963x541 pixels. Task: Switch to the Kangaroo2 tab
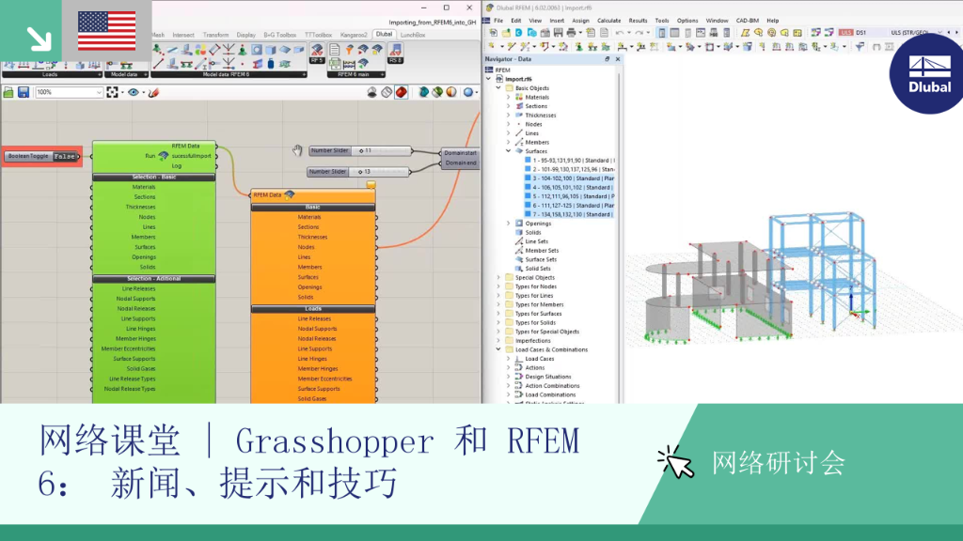click(354, 35)
